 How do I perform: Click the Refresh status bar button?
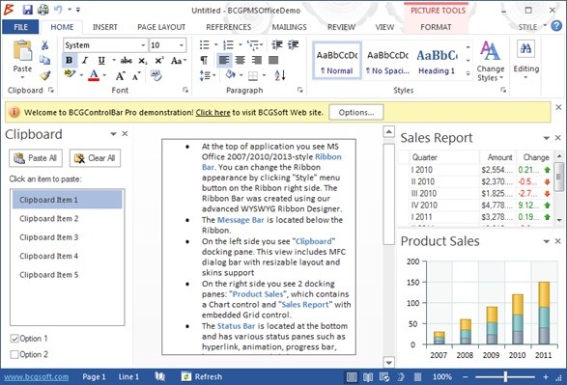(x=202, y=376)
